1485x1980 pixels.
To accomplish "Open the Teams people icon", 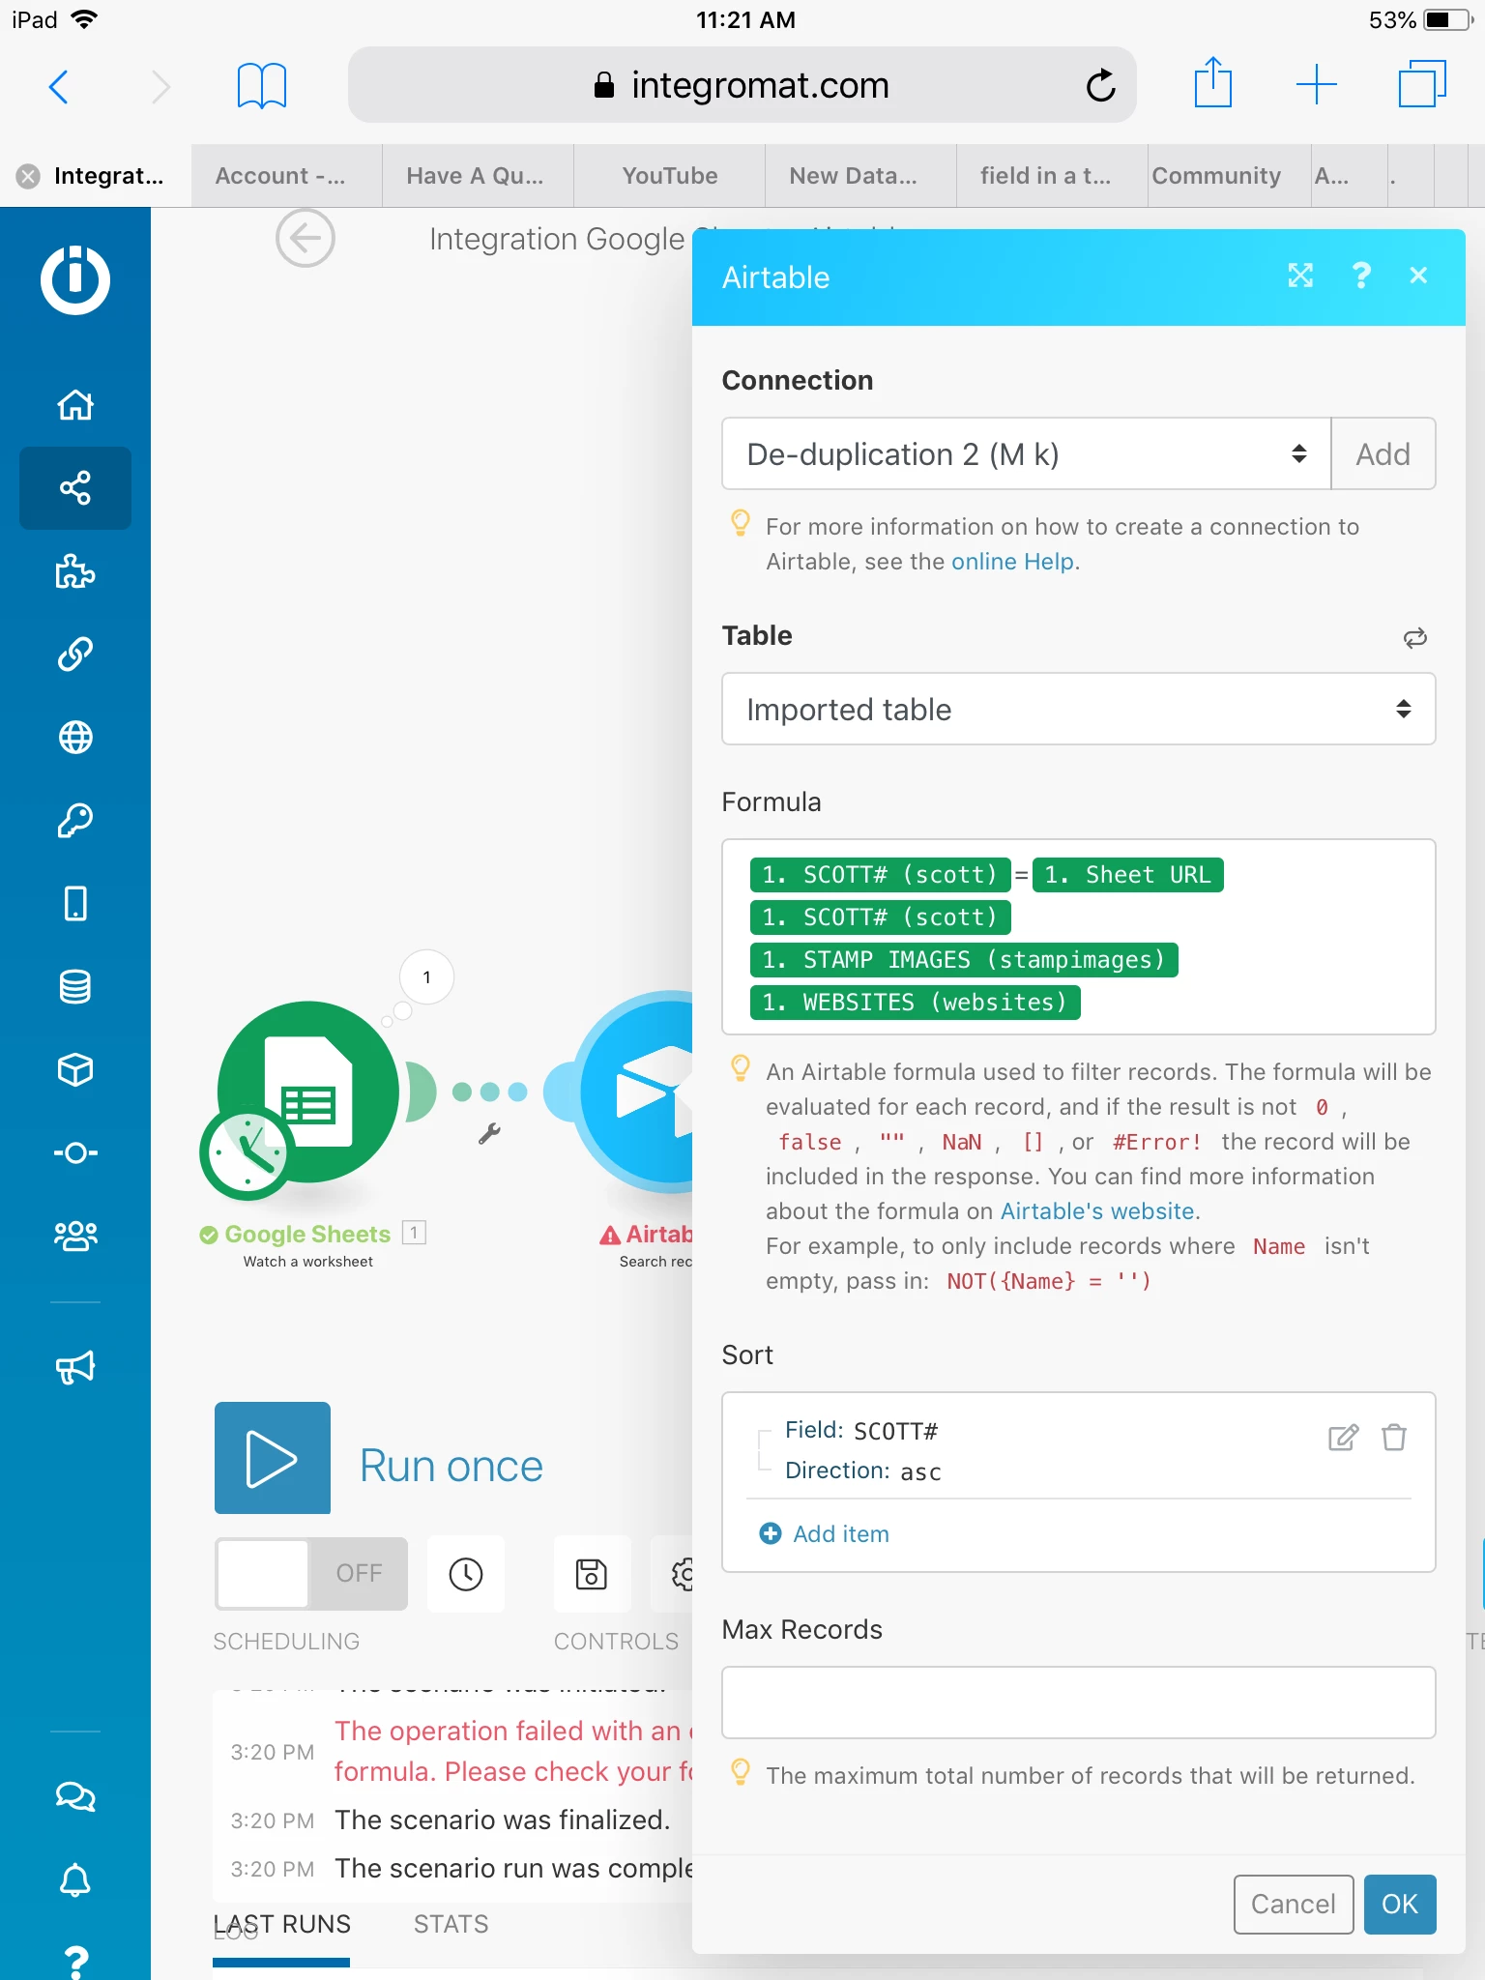I will coord(75,1237).
